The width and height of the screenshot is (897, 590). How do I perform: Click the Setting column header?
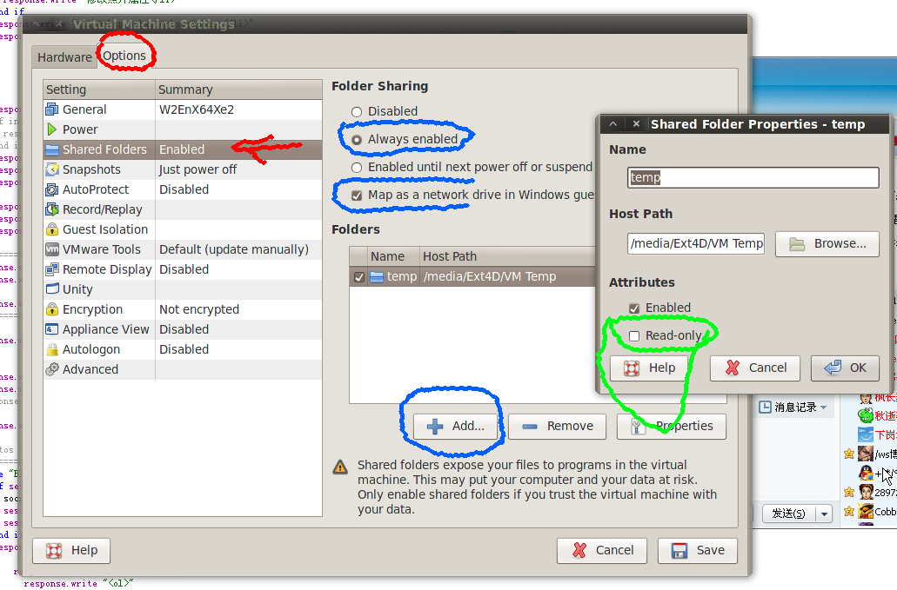[99, 89]
